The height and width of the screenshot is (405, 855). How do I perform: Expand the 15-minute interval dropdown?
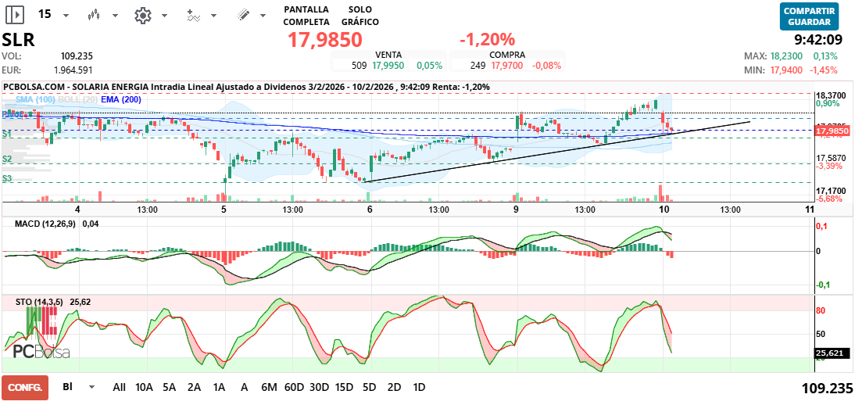(66, 16)
